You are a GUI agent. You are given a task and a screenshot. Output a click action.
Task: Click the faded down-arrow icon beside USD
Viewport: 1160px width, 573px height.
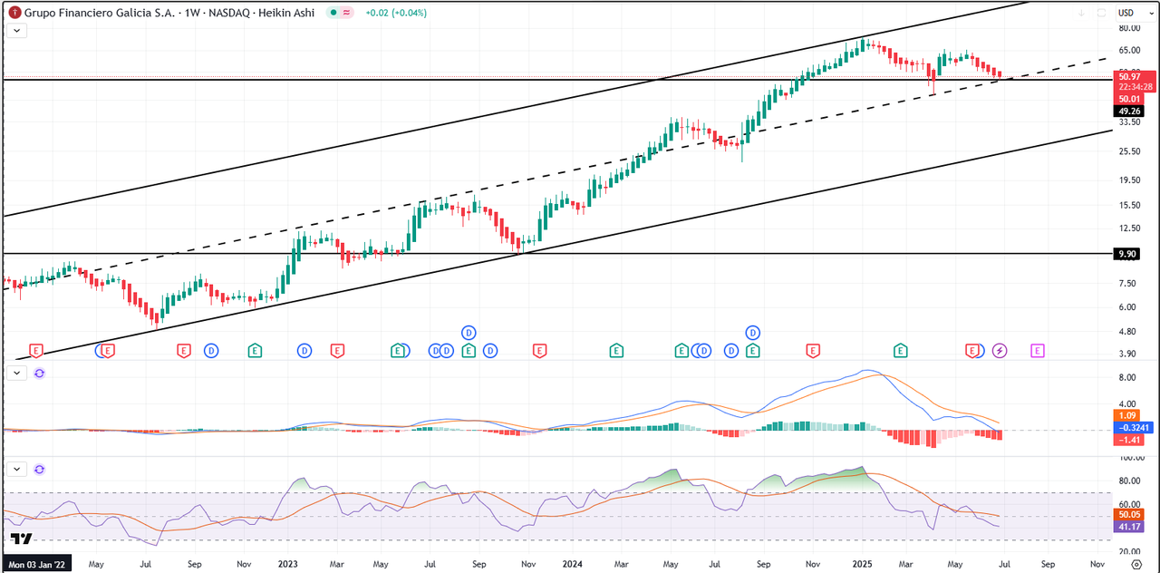[x=1082, y=13]
